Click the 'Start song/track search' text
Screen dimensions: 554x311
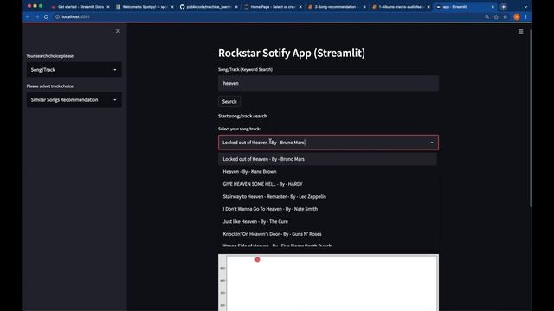(x=242, y=116)
